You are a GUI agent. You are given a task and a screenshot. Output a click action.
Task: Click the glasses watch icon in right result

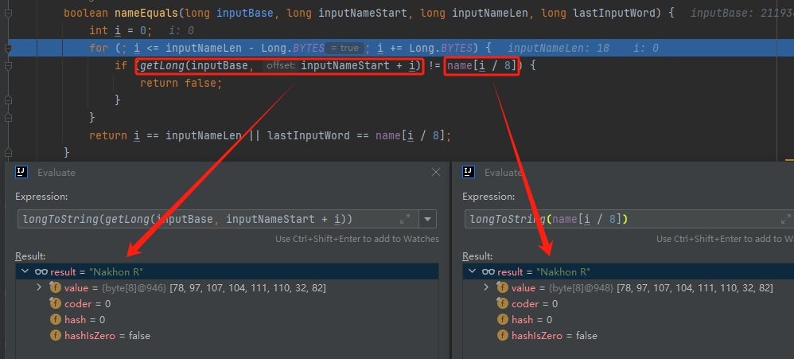click(x=488, y=272)
